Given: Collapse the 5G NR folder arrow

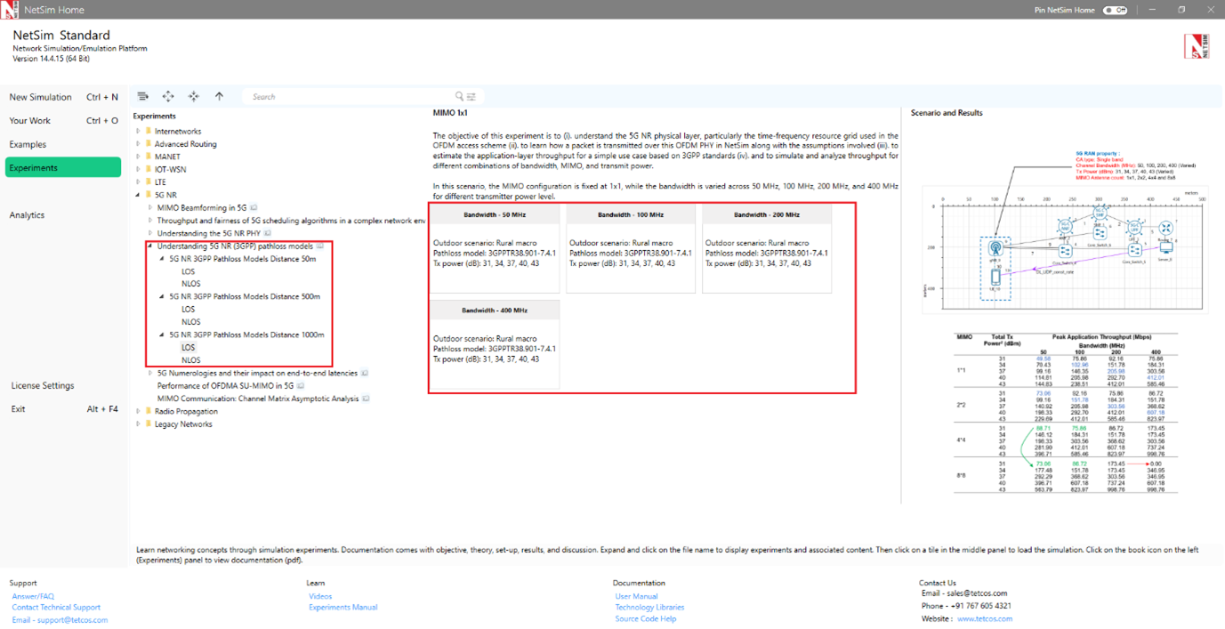Looking at the screenshot, I should (138, 195).
